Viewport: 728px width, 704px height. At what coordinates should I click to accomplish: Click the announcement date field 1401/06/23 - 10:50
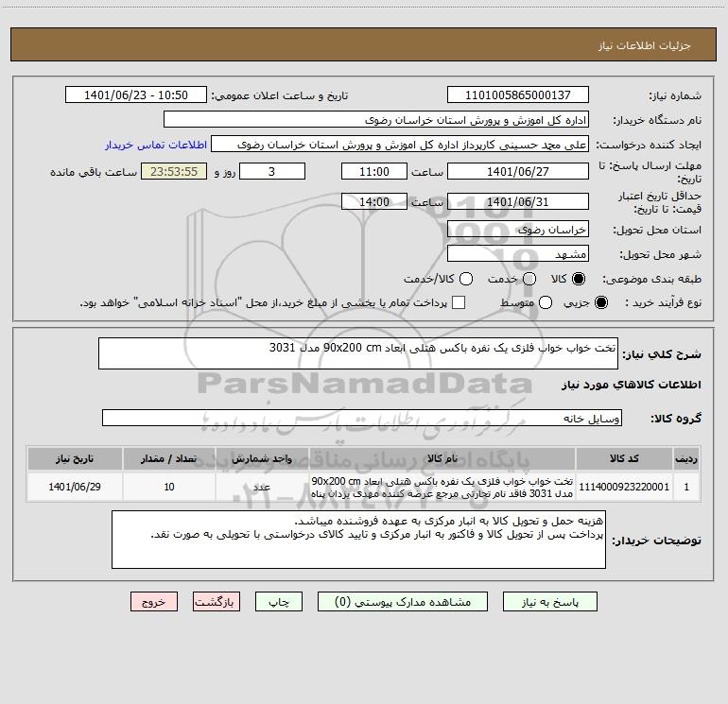[136, 95]
